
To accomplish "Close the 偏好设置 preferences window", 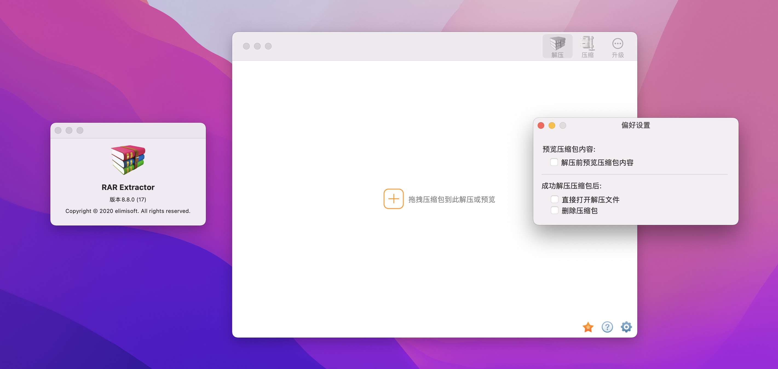I will click(541, 125).
